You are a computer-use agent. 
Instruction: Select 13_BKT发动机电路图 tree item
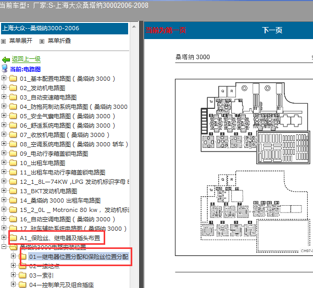coord(48,191)
